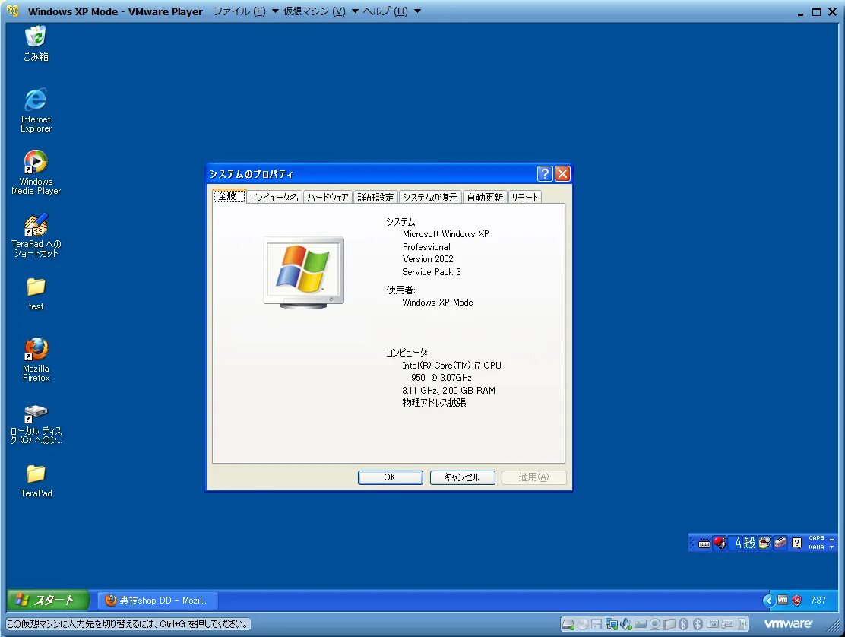Click the network adapter icon in VMware status bar

[611, 624]
